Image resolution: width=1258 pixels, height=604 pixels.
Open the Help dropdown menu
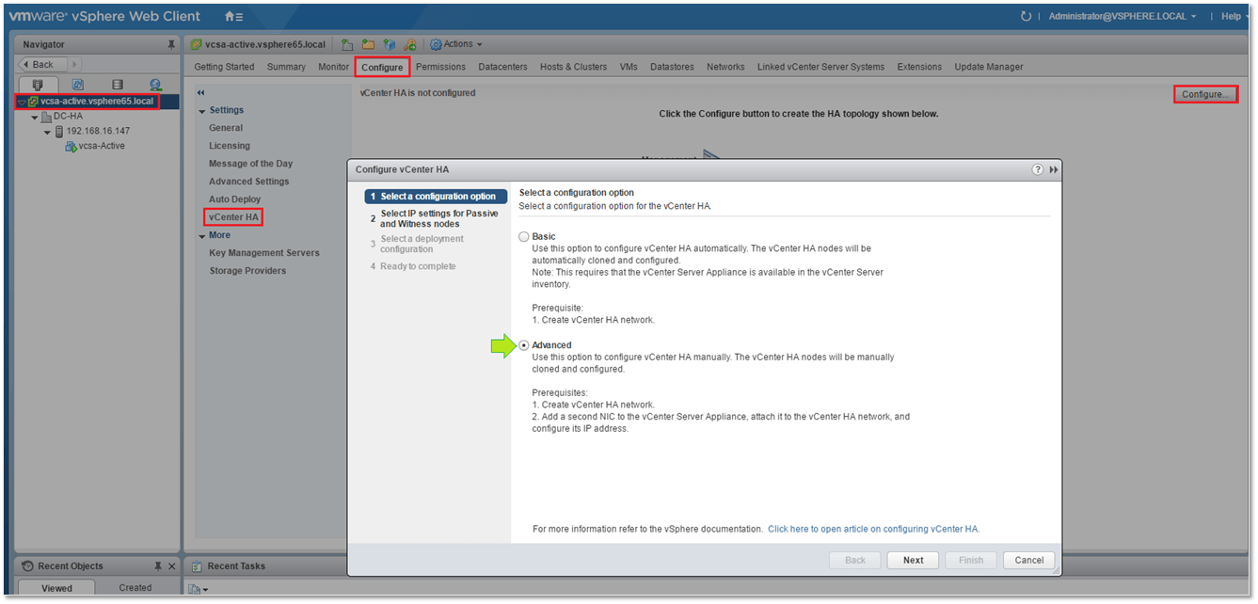(x=1235, y=17)
